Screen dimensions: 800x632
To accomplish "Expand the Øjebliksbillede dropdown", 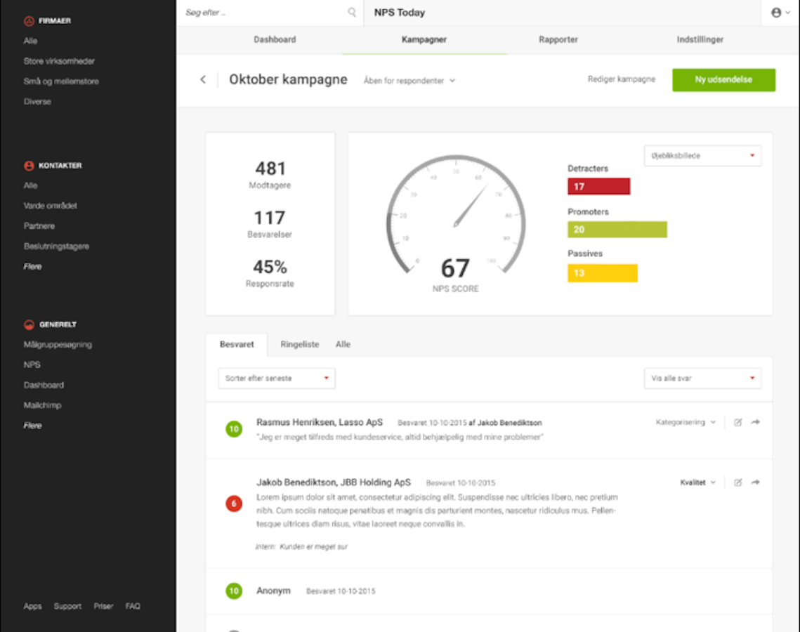I will 702,156.
